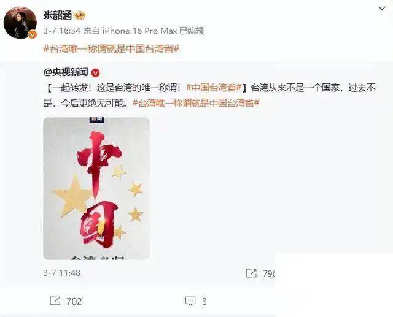Repost this post using the 702 share icon
The image size is (393, 317).
(x=55, y=300)
